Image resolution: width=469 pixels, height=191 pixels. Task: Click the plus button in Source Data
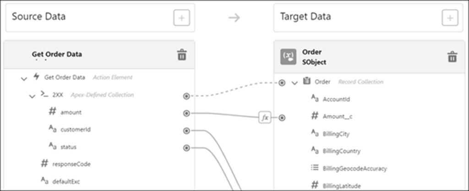[x=181, y=18]
